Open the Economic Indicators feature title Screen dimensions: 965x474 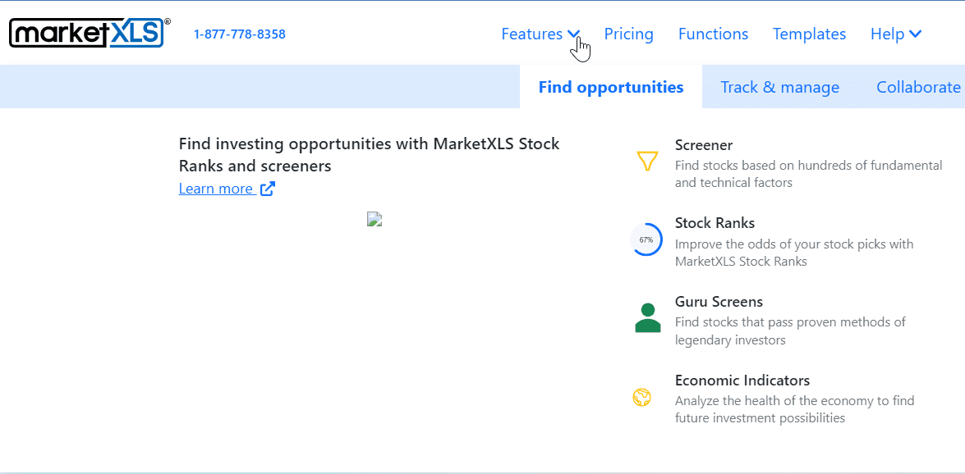tap(742, 381)
